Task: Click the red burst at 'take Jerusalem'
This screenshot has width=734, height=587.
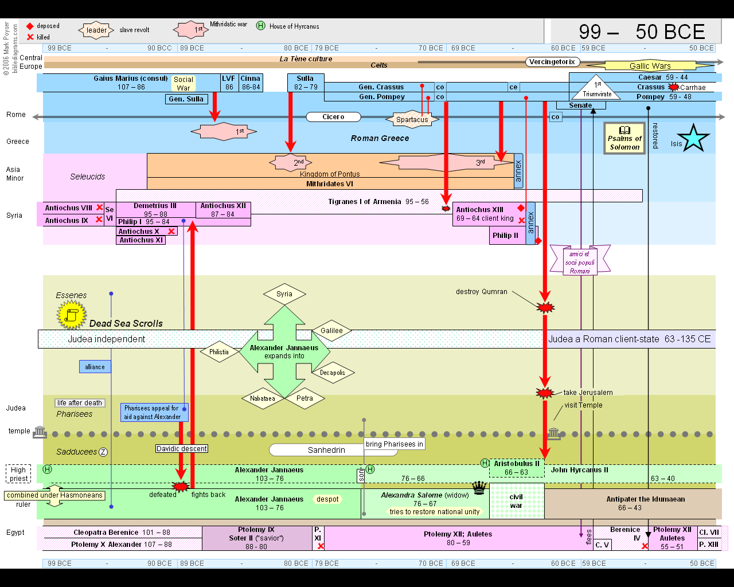Action: pos(544,393)
